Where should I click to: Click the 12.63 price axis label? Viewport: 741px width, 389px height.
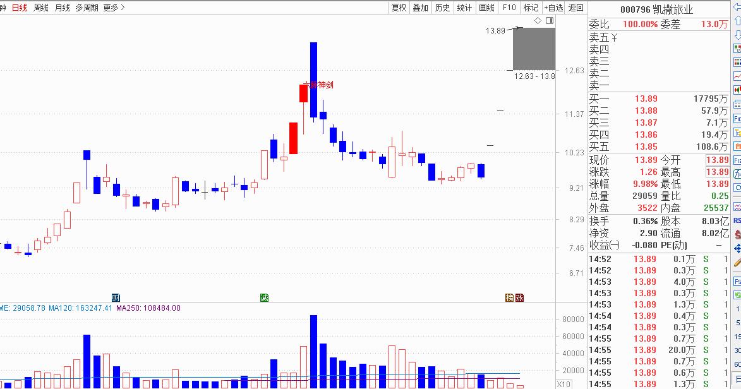coord(574,71)
